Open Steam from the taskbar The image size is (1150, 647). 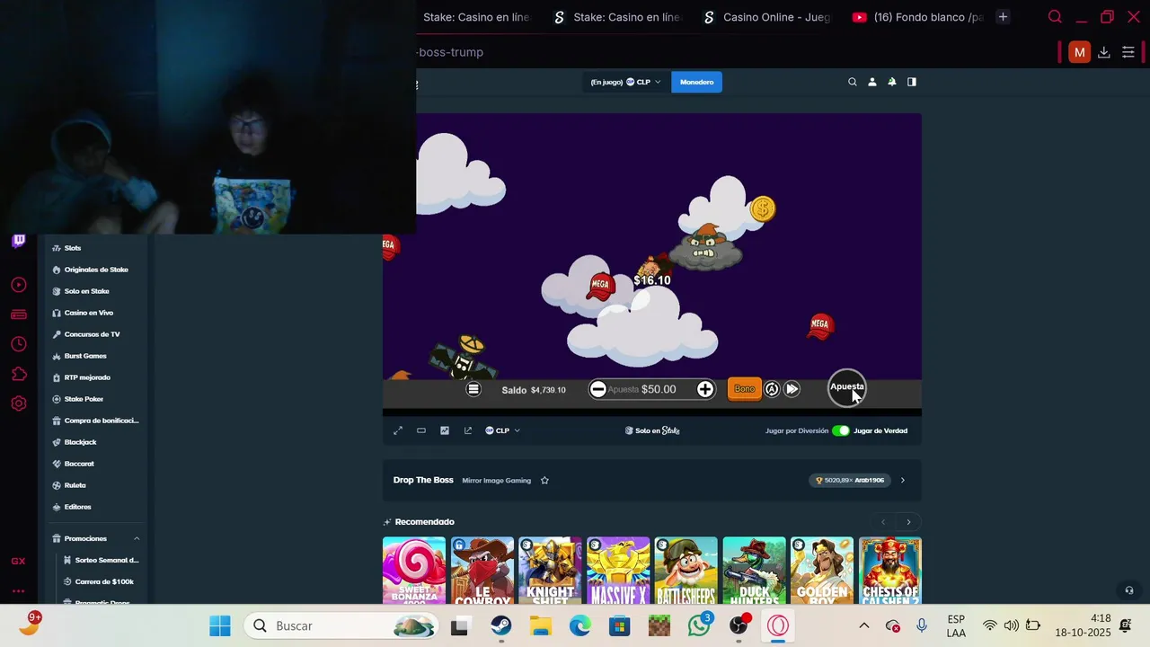pos(501,625)
